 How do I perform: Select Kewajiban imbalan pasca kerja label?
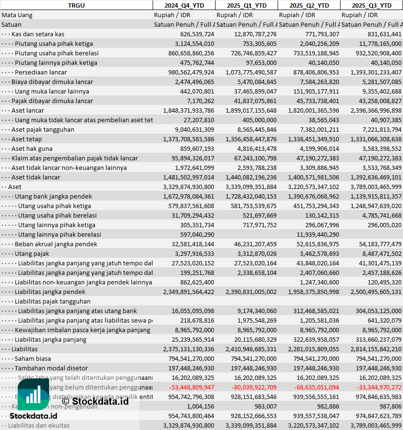pos(83,330)
